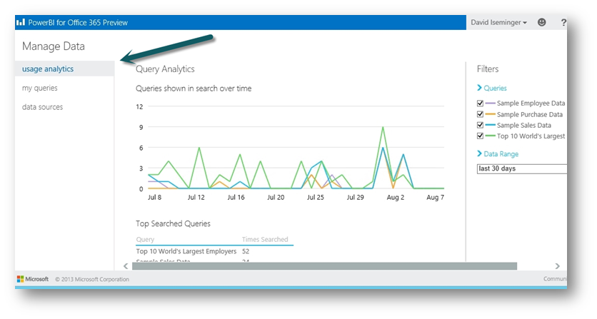597x319 pixels.
Task: Click the Jul 25 axis label
Action: click(315, 197)
